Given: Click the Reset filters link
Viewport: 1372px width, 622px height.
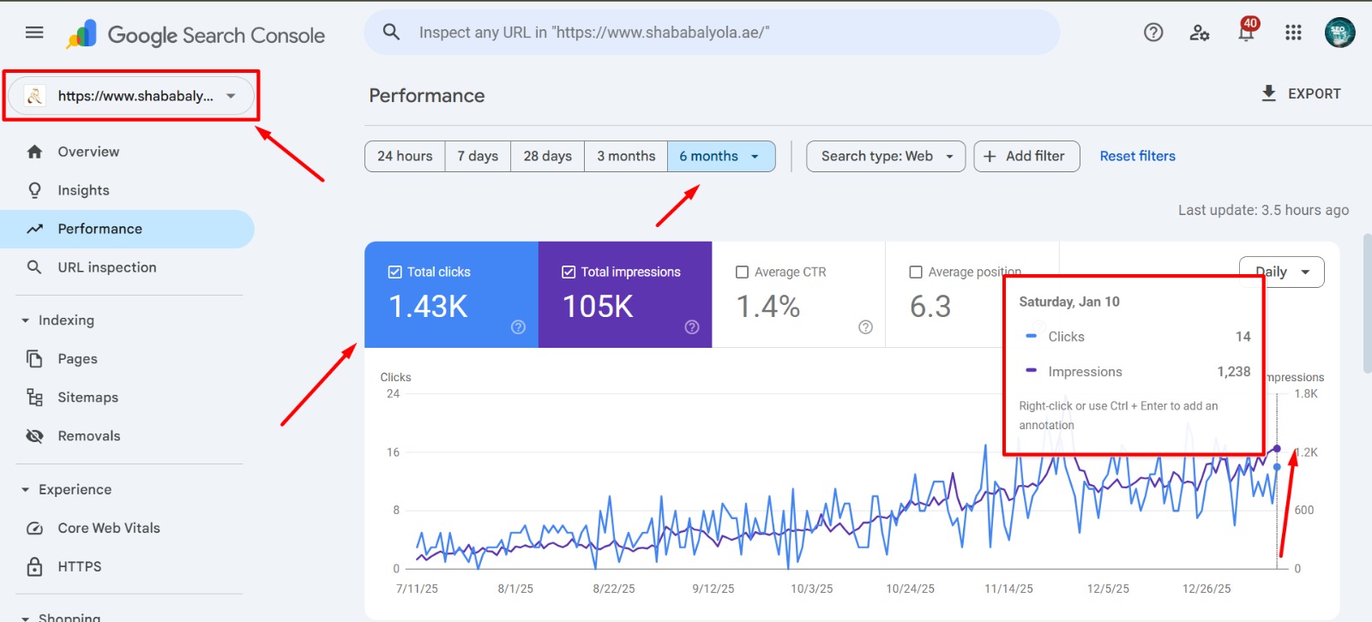Looking at the screenshot, I should [1137, 156].
